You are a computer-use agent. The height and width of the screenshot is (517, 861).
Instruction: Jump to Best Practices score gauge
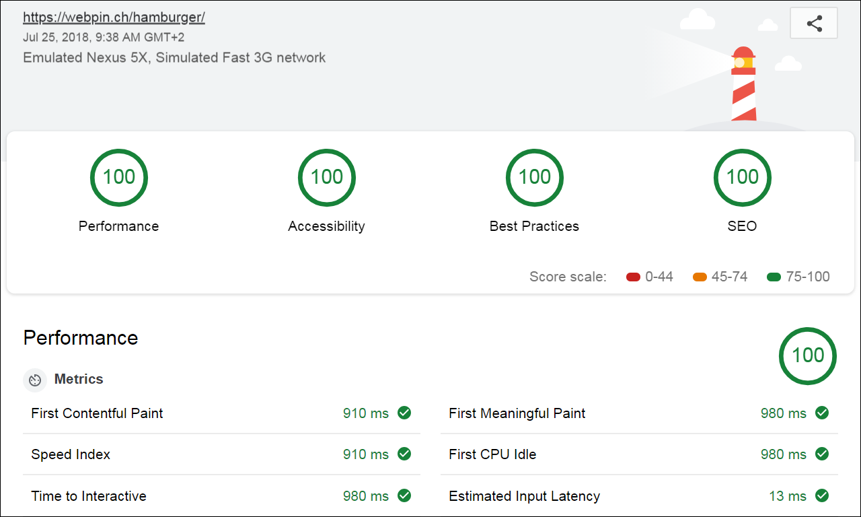(x=534, y=178)
